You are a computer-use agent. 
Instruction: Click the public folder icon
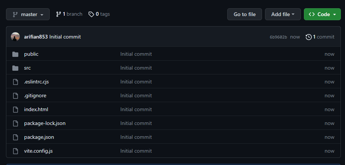tap(15, 54)
